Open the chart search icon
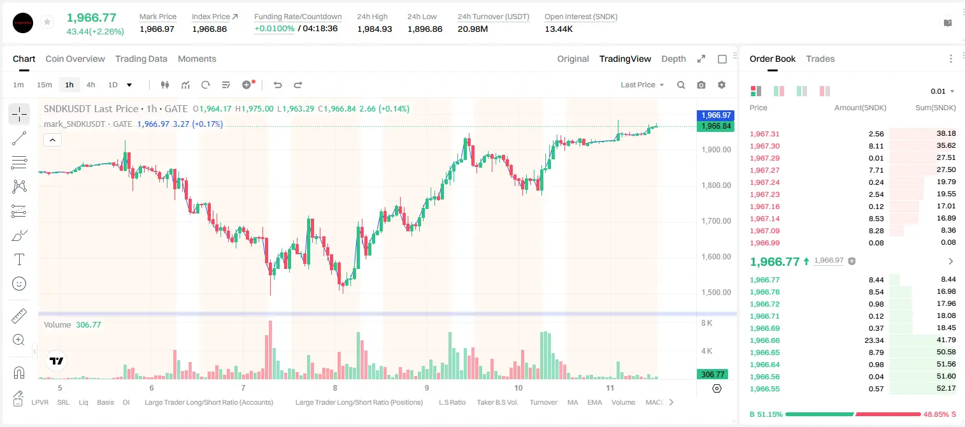The image size is (965, 427). tap(681, 85)
